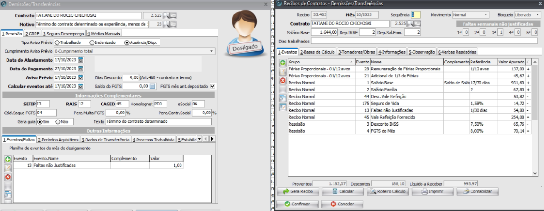
Task: Click the red delete icon in receipt events grid
Action: coord(283,81)
